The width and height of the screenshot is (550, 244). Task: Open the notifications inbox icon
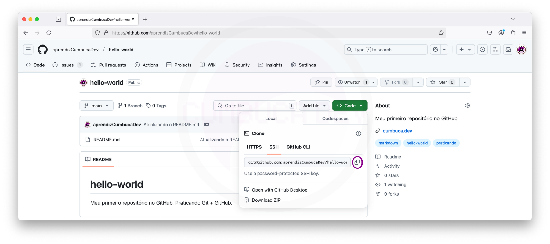pos(508,50)
